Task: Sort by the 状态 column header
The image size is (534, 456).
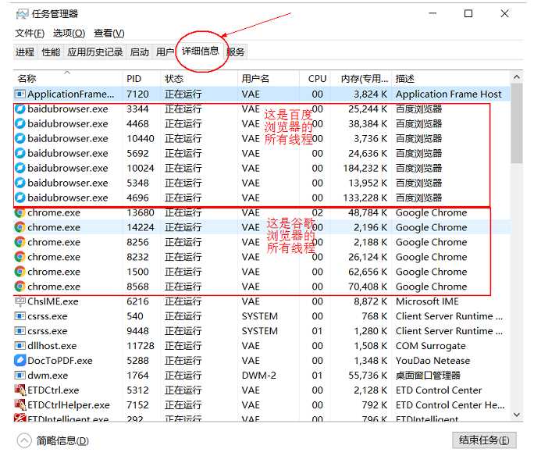Action: pyautogui.click(x=199, y=79)
